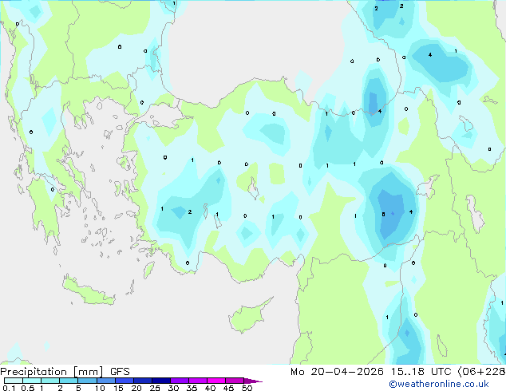Select the 2–5 mm legend color swatch

tap(69, 381)
